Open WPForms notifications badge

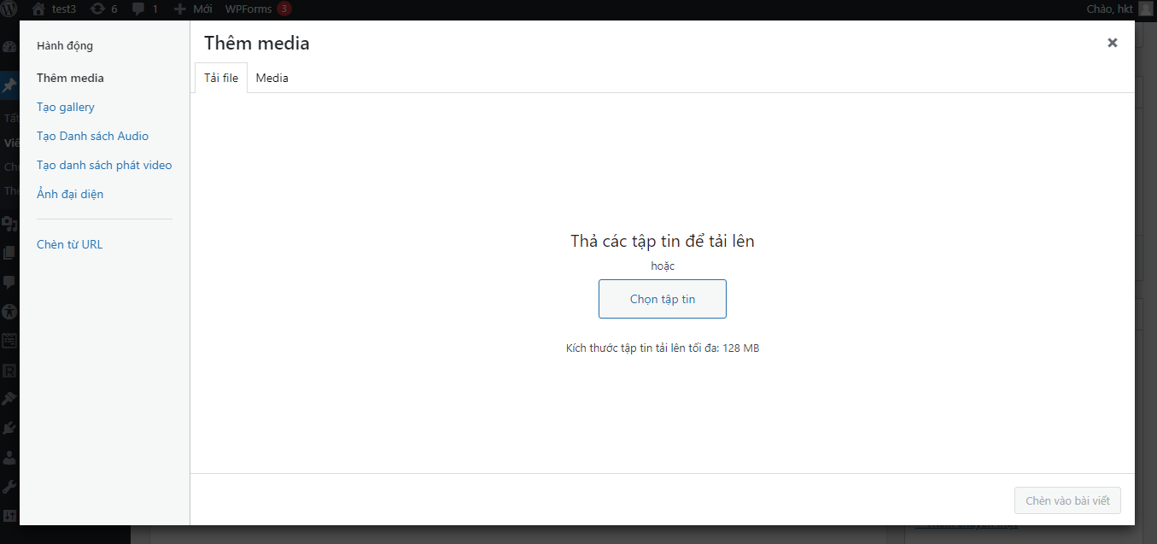(283, 9)
